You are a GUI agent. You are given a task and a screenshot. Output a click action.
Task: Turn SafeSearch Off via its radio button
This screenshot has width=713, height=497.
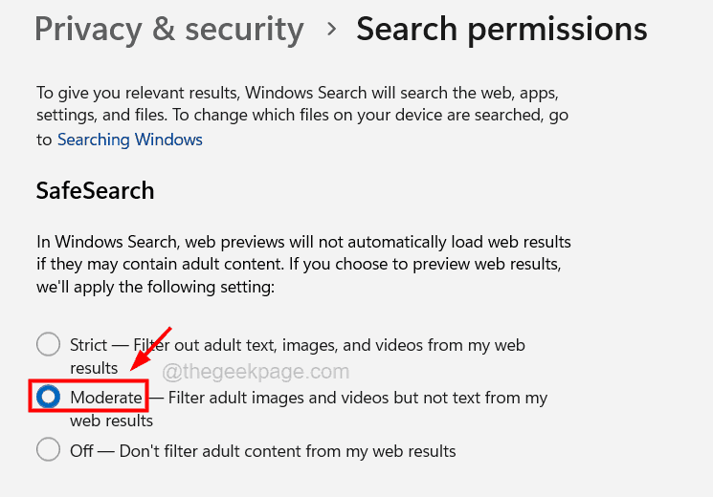pyautogui.click(x=48, y=449)
